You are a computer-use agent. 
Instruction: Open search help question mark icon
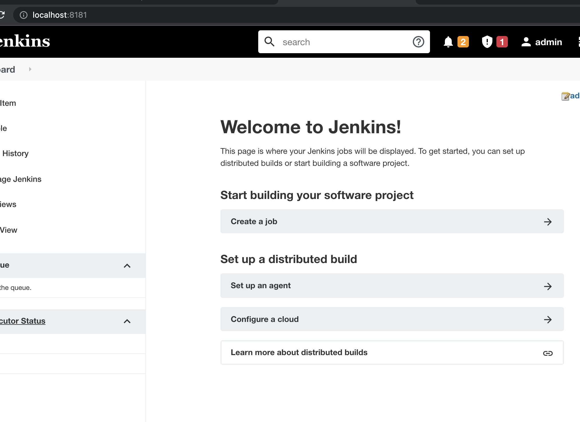[418, 42]
